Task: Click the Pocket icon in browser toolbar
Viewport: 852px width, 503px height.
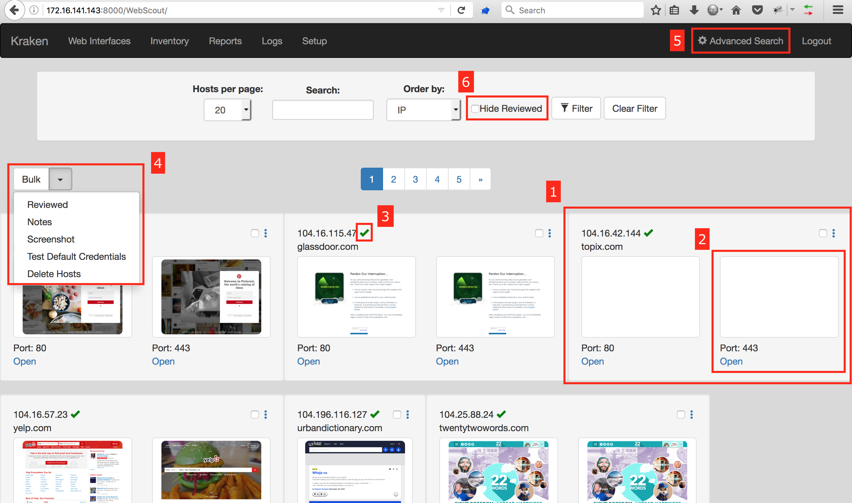Action: 757,10
